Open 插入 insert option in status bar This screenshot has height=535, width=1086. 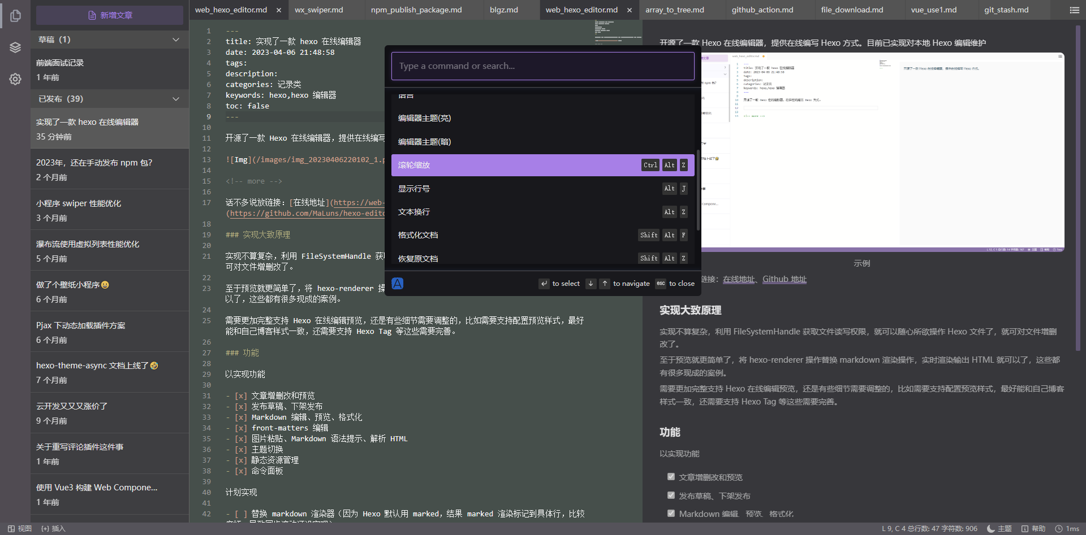click(53, 529)
